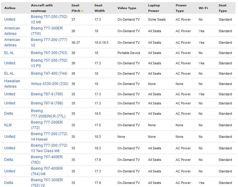Open Boeing 787-8 (788) seatmap link
The image size is (238, 187).
pyautogui.click(x=47, y=103)
